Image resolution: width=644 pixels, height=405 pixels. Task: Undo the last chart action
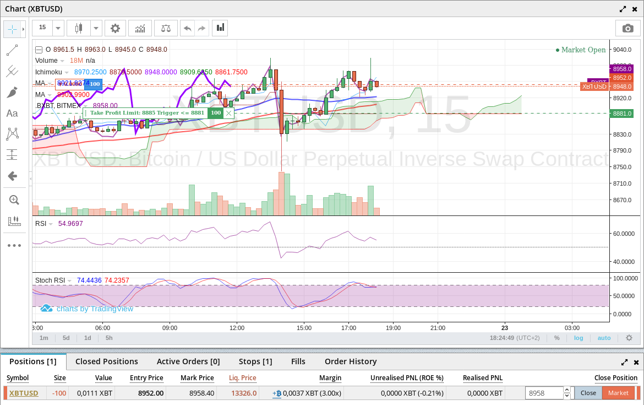188,28
